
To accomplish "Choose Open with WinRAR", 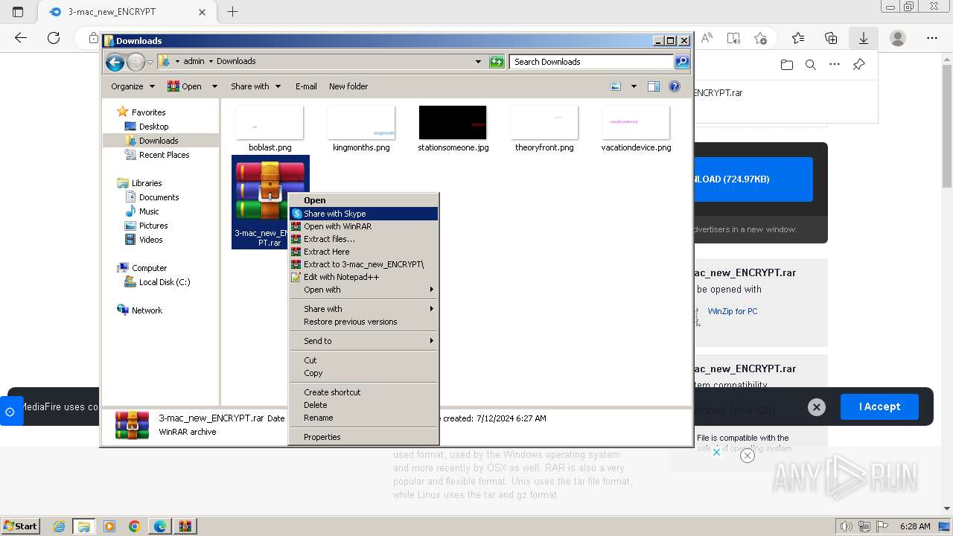I will tap(363, 226).
